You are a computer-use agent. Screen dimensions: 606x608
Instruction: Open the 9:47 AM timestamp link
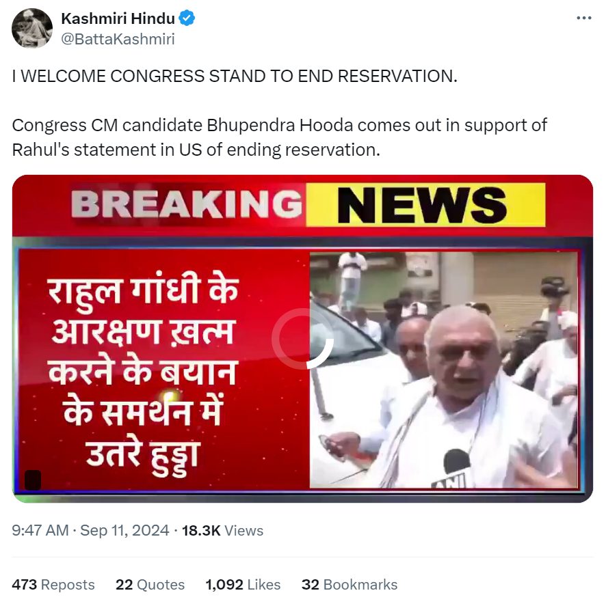[40, 530]
